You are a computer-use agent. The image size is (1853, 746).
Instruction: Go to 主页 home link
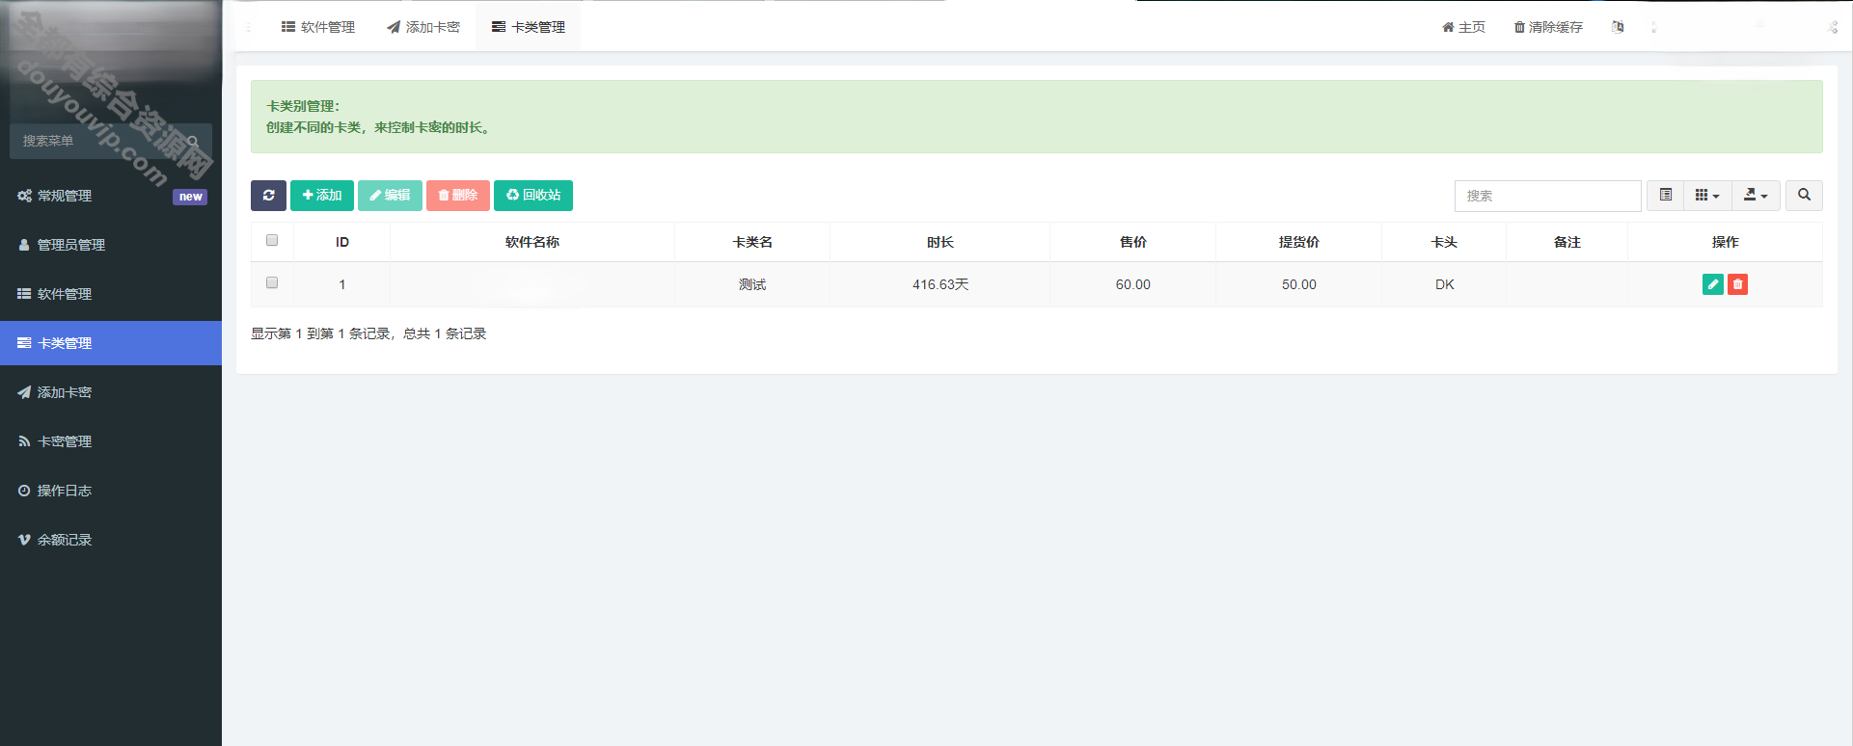click(1463, 27)
